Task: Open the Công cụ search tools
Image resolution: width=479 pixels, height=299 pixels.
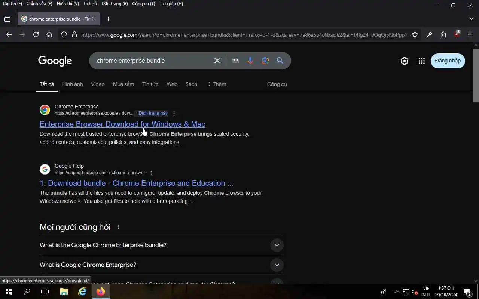Action: (x=277, y=84)
